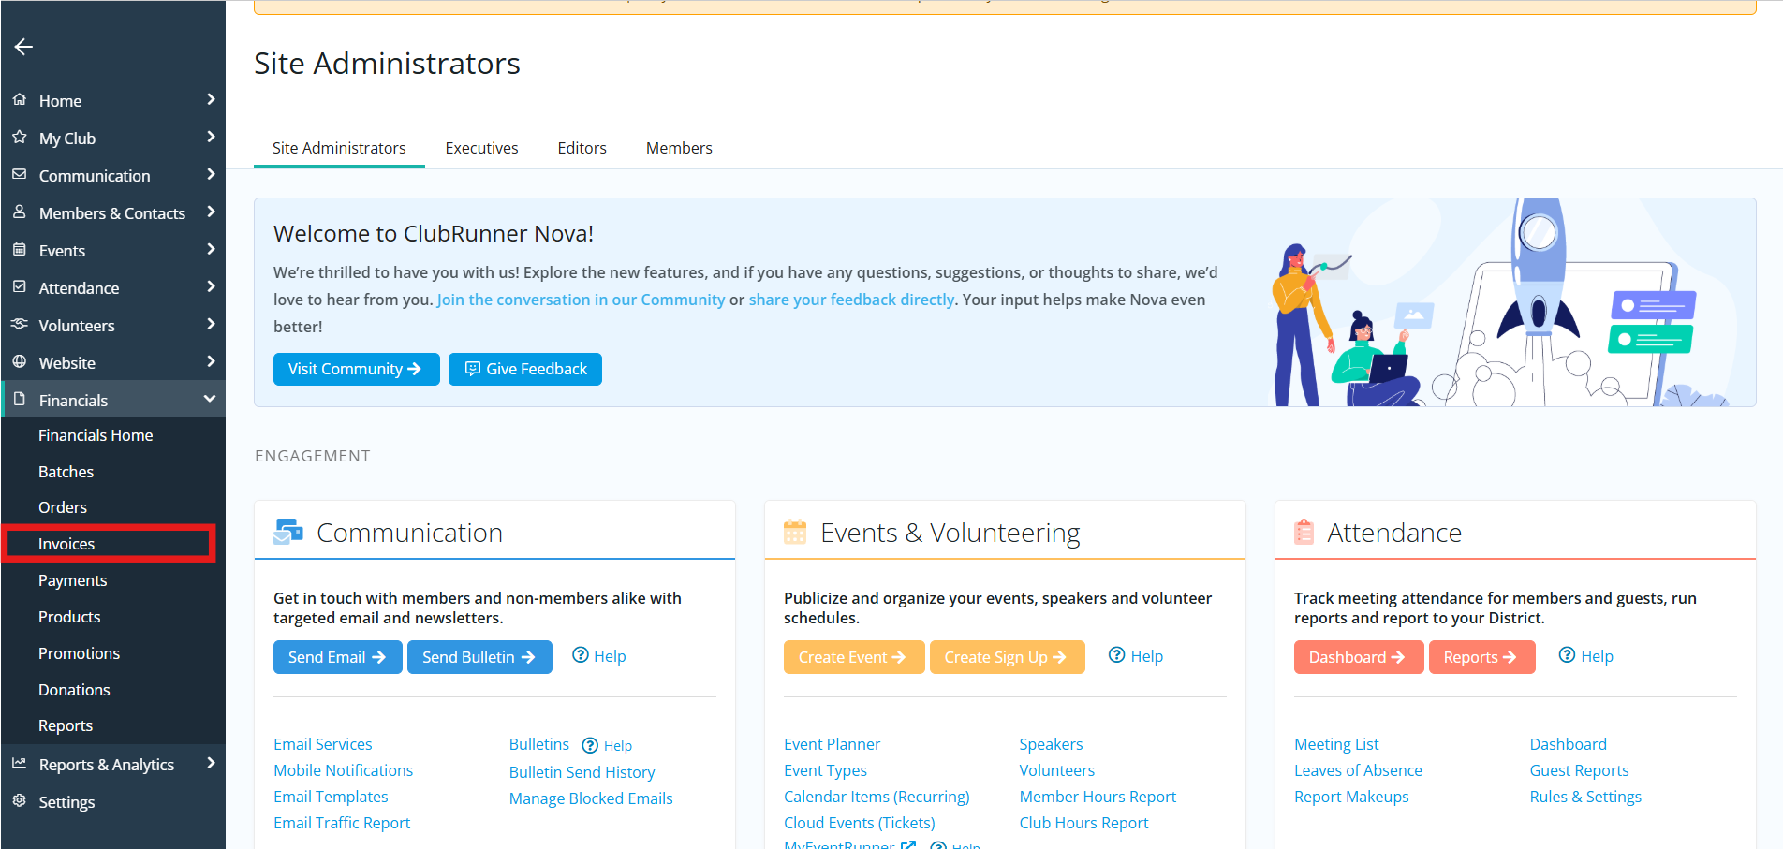Click the My Club star icon
The image size is (1783, 849).
coord(20,138)
